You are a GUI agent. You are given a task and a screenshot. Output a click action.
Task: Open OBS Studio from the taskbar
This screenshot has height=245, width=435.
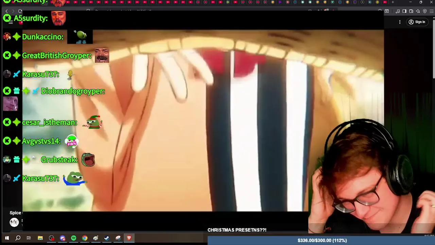(x=51, y=238)
